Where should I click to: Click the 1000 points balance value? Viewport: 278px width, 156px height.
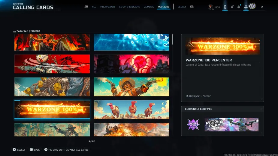pyautogui.click(x=217, y=7)
